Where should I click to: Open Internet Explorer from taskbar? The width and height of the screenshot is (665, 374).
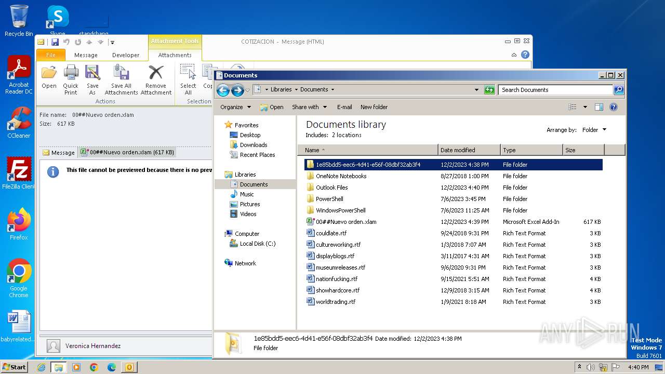(x=41, y=367)
